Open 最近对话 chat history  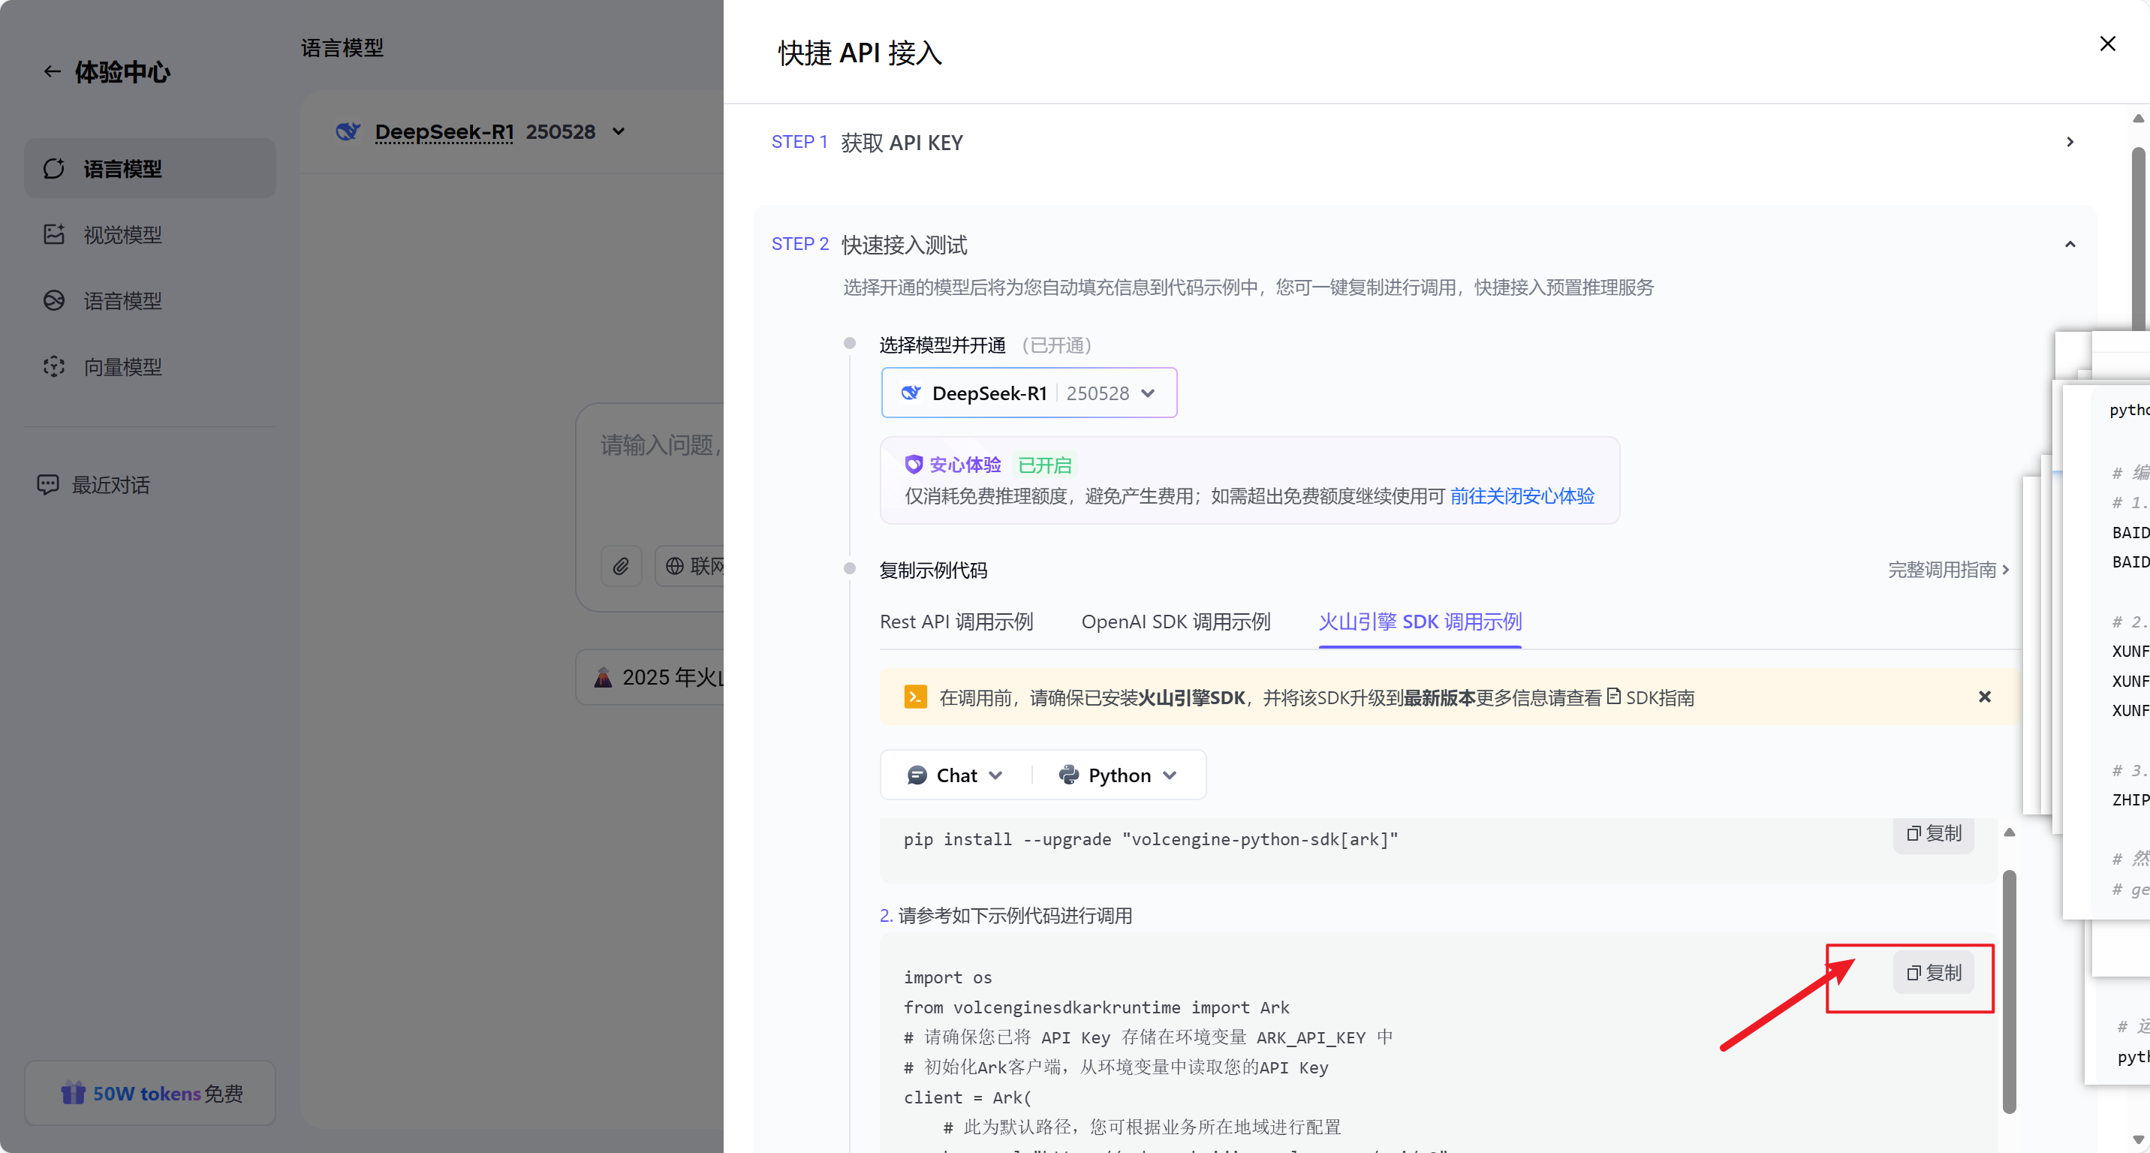tap(110, 485)
